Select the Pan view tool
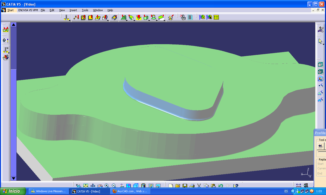Screen dimensions: 326x195 pyautogui.click(x=93, y=186)
